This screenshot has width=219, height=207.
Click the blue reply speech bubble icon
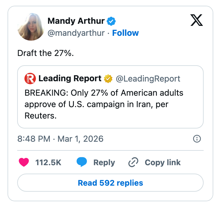click(x=81, y=162)
